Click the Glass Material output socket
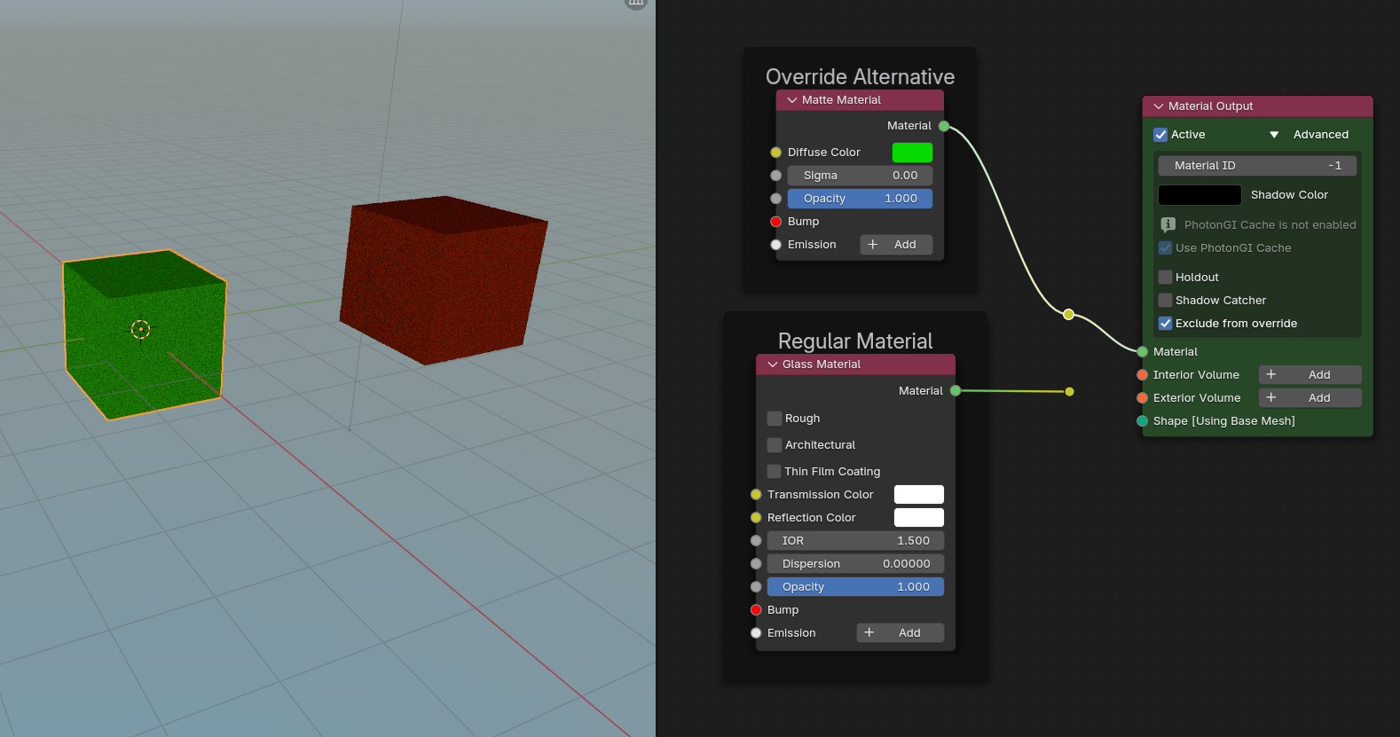The image size is (1400, 737). tap(956, 390)
